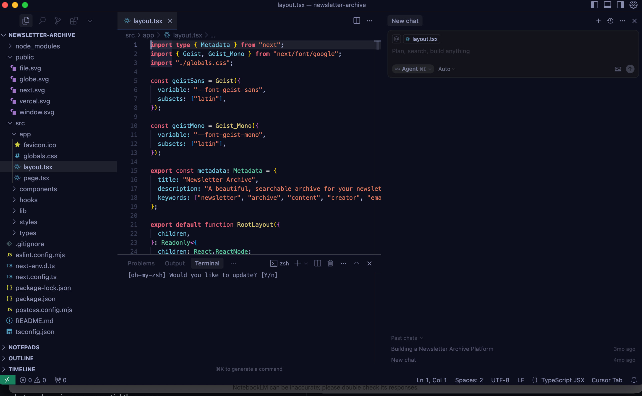Attach an image in chat input
The image size is (642, 396).
click(x=618, y=69)
